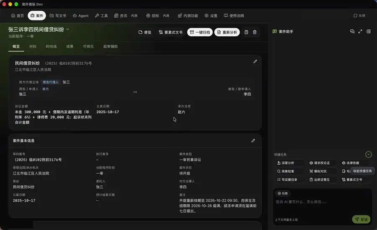
Task: Open the 写文书 document writing tab
Action: tap(58, 15)
